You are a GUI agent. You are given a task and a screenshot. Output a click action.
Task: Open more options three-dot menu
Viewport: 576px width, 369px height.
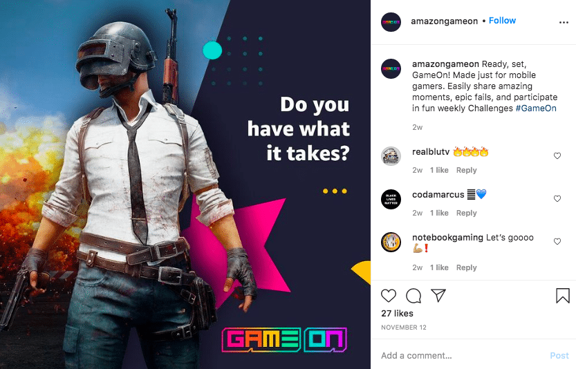click(564, 22)
